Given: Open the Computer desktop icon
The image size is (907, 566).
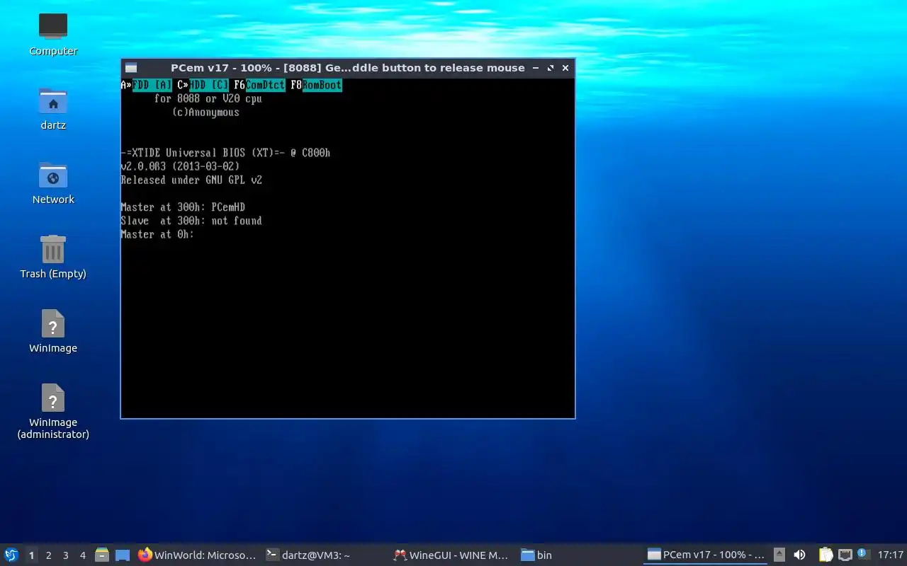Looking at the screenshot, I should pos(53,34).
